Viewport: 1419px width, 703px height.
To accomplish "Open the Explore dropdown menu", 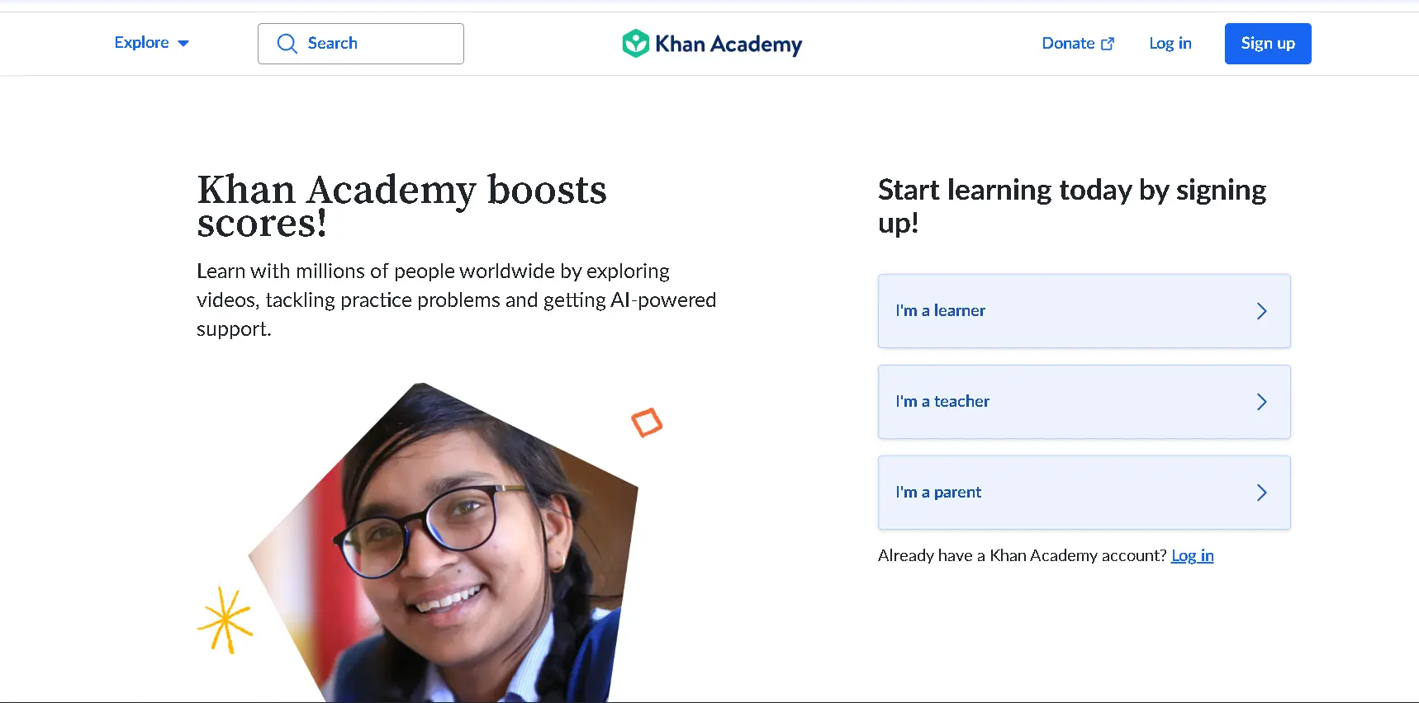I will coord(142,43).
